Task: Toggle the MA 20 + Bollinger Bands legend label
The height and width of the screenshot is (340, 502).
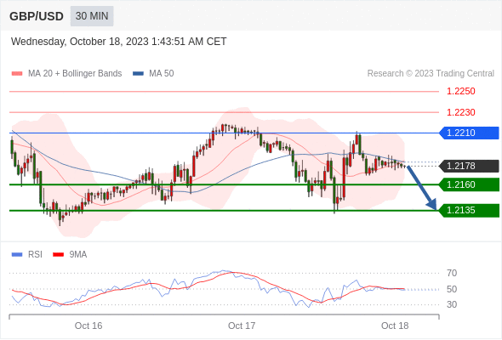Action: point(75,74)
